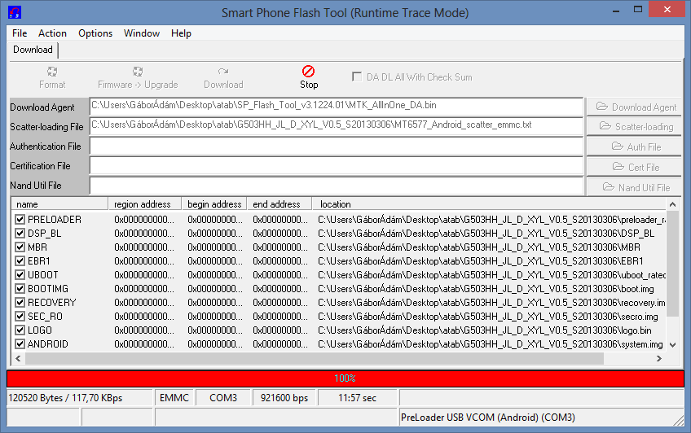This screenshot has width=691, height=433.
Task: Click the Format toolbar icon
Action: tap(52, 72)
